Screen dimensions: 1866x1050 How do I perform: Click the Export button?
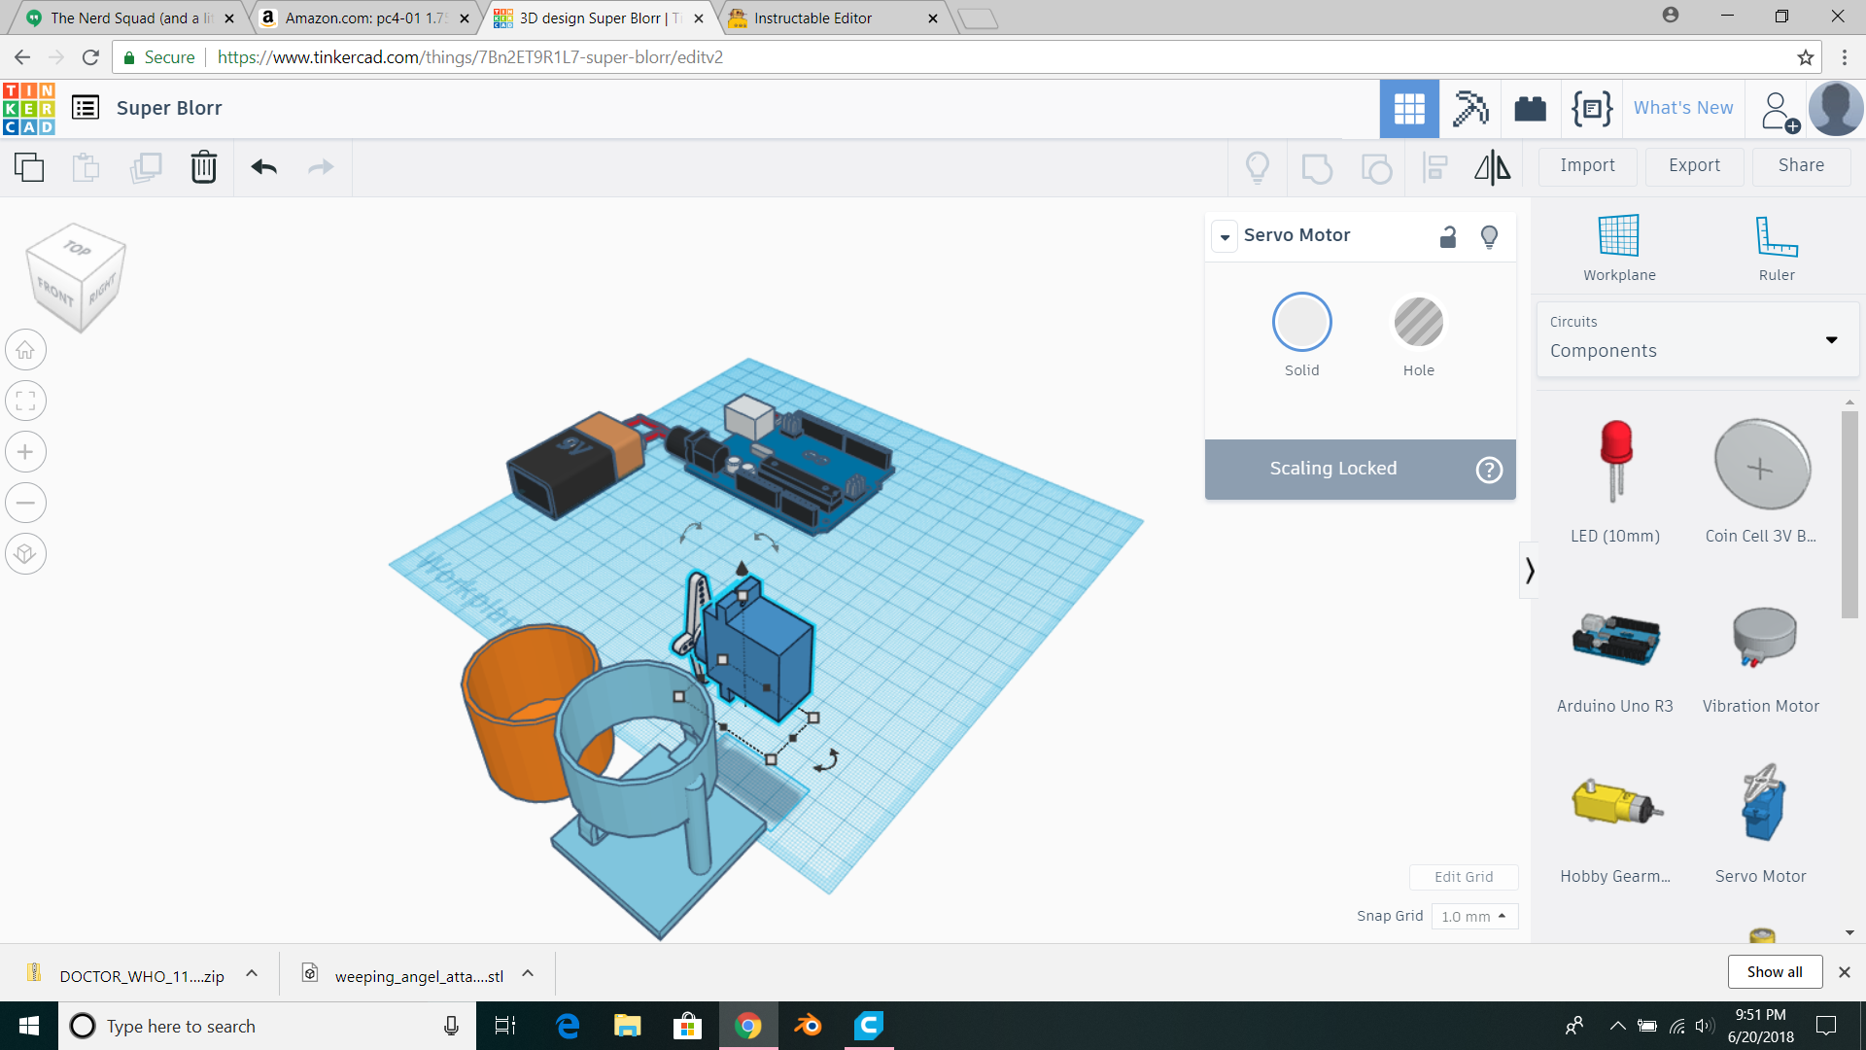pos(1695,166)
